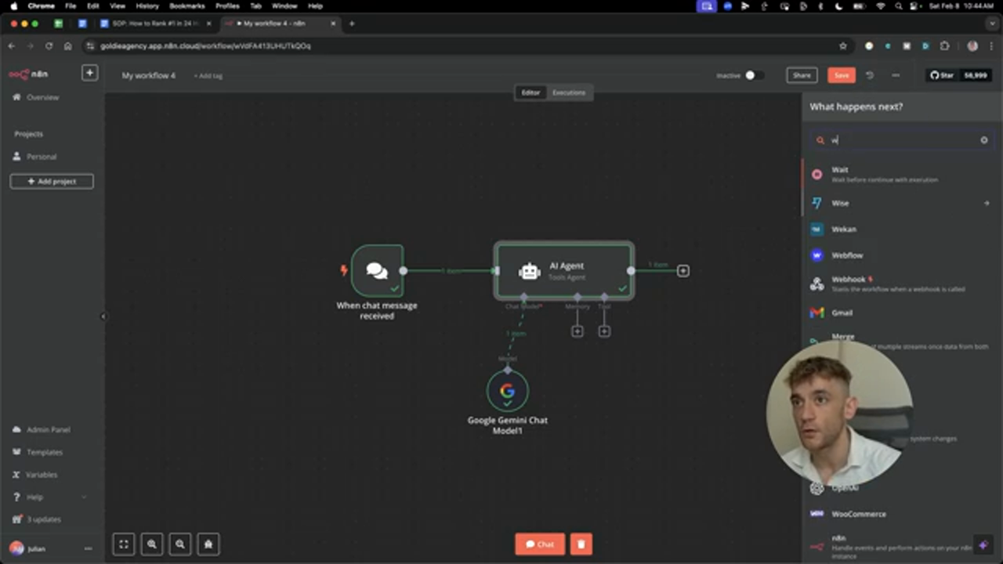Zoom out on the canvas

tap(180, 544)
